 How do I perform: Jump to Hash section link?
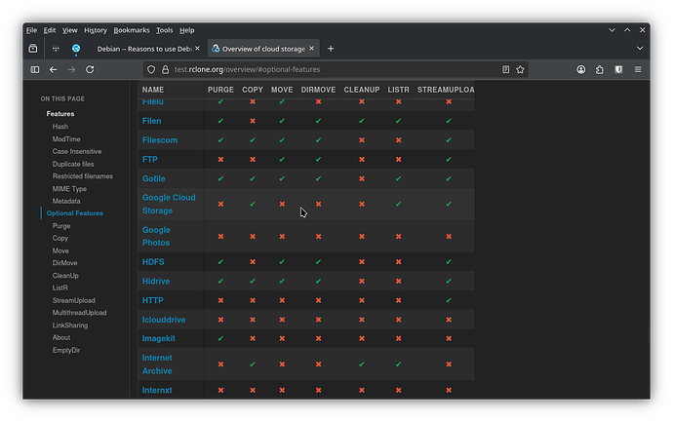[x=60, y=127]
